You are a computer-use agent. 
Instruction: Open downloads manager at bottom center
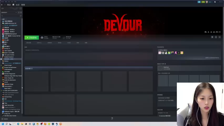tap(112, 118)
